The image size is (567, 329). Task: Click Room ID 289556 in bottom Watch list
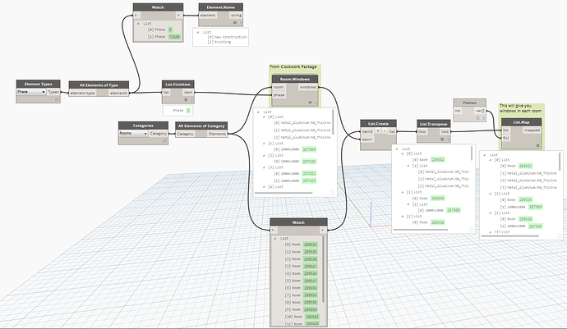311,302
